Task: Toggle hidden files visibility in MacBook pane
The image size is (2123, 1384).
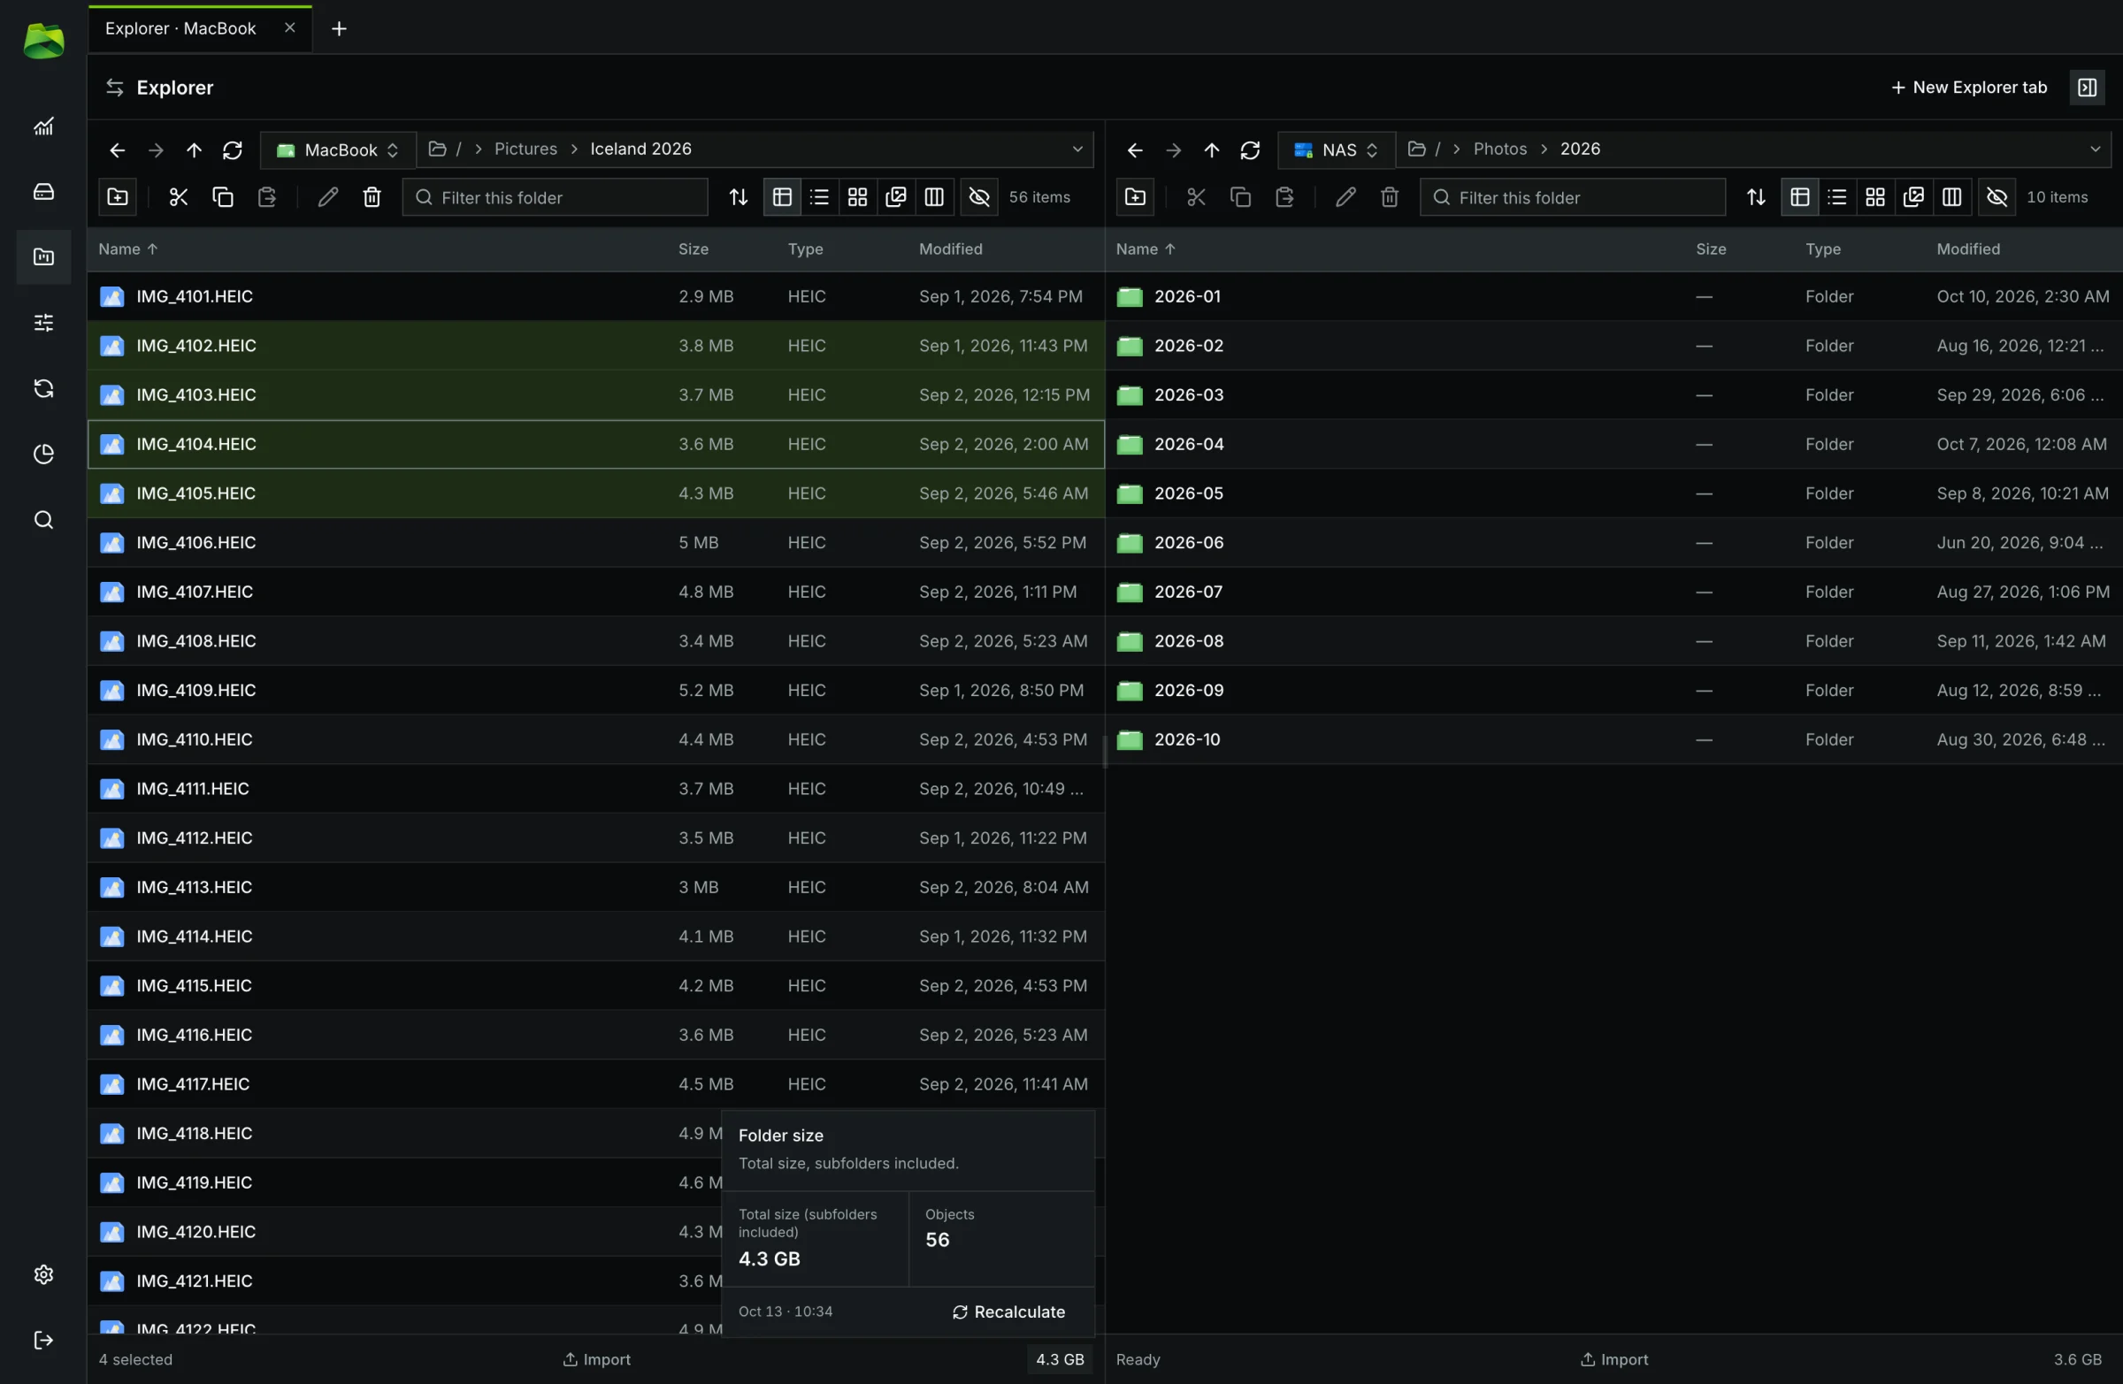Action: tap(979, 197)
